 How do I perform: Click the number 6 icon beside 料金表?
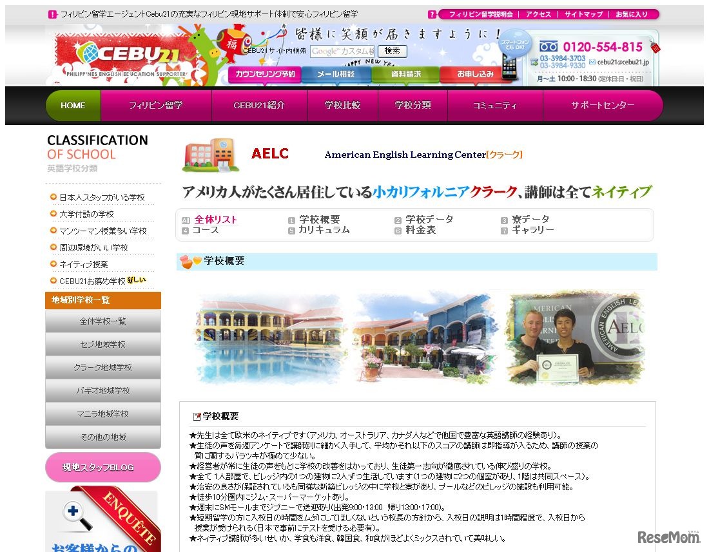398,231
